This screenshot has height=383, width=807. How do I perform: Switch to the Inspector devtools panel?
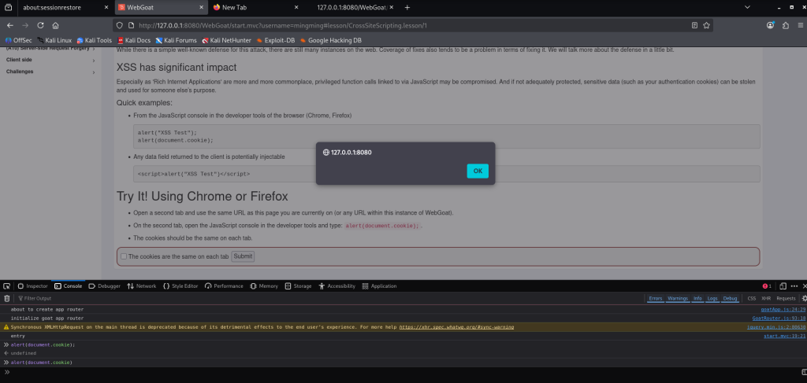coord(32,286)
